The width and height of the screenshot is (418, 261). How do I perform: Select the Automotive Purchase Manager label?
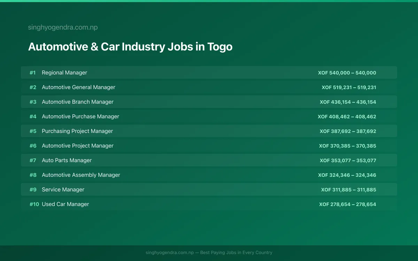(x=80, y=117)
